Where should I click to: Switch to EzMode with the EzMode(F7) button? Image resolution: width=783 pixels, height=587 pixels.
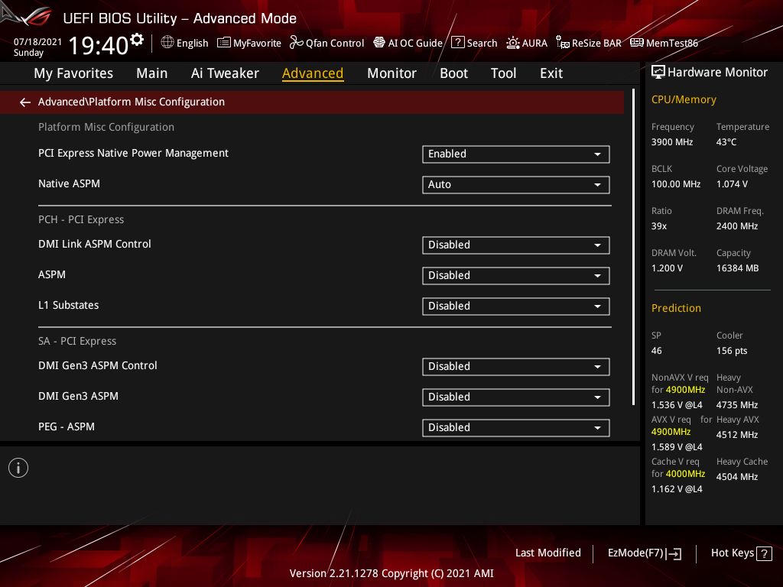click(644, 553)
